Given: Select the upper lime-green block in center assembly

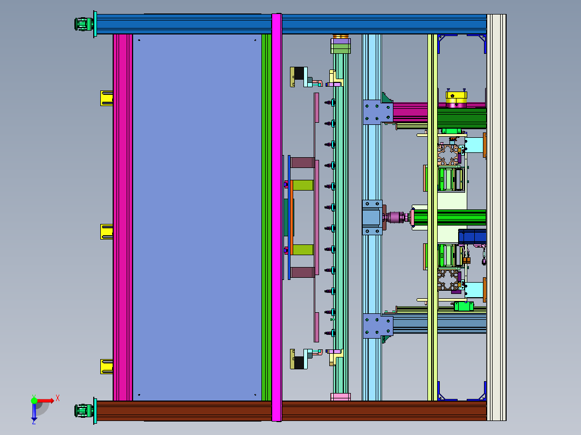Looking at the screenshot, I should (303, 185).
